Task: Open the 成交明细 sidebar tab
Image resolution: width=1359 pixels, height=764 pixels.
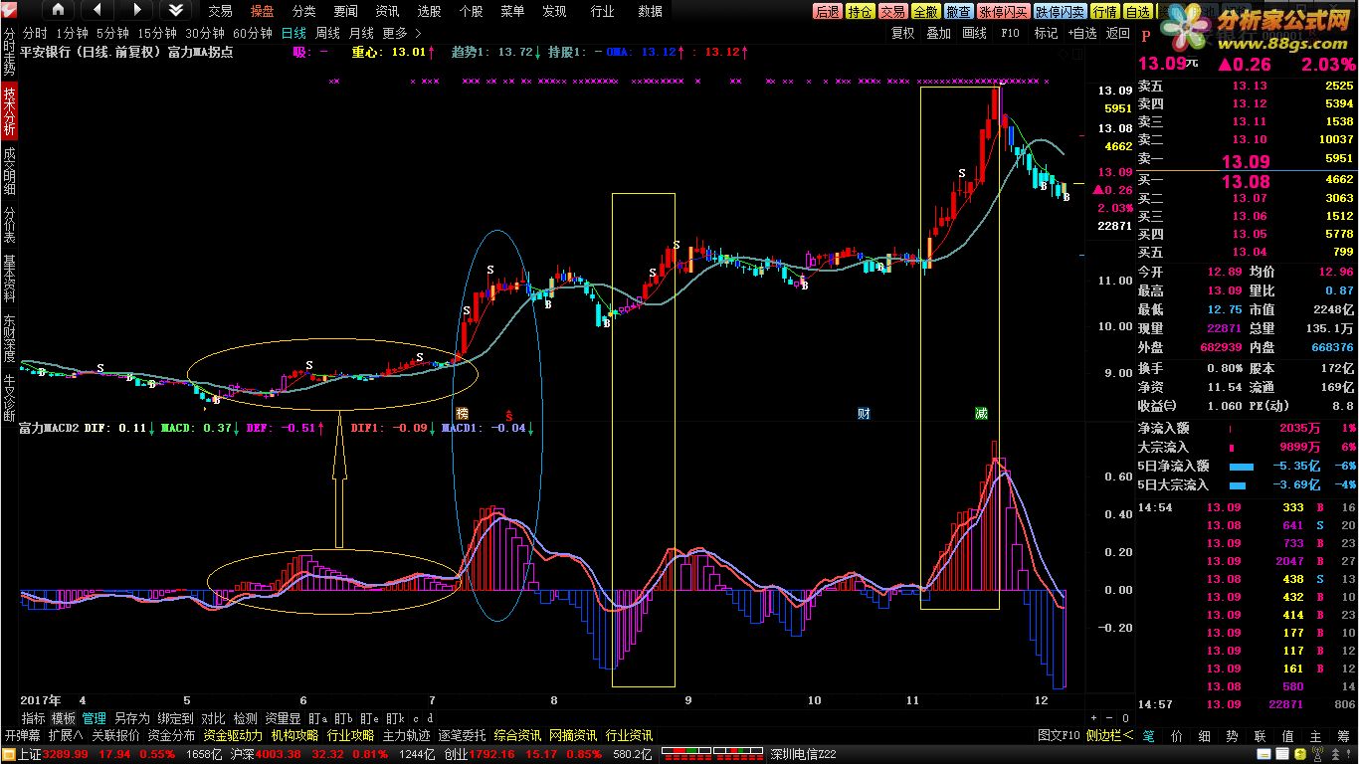Action: point(9,171)
